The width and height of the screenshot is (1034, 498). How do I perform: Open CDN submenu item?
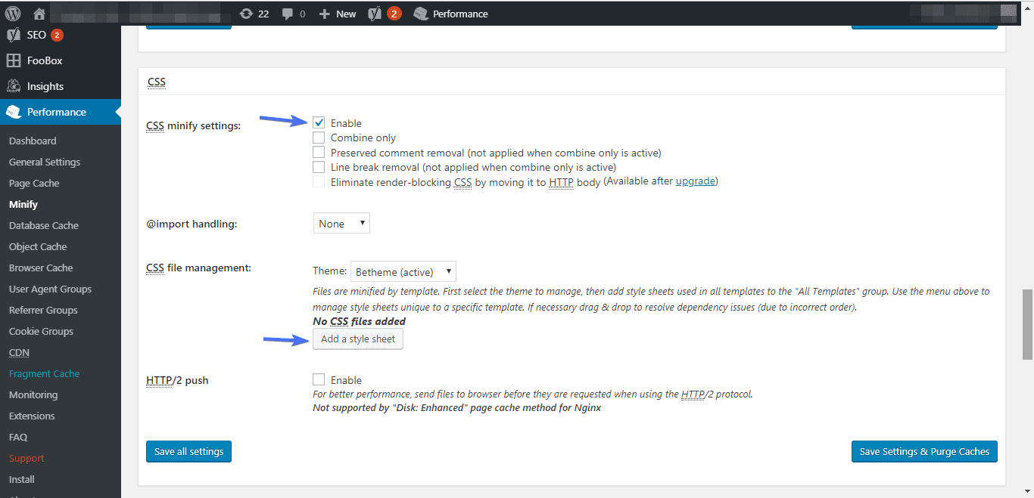[20, 352]
